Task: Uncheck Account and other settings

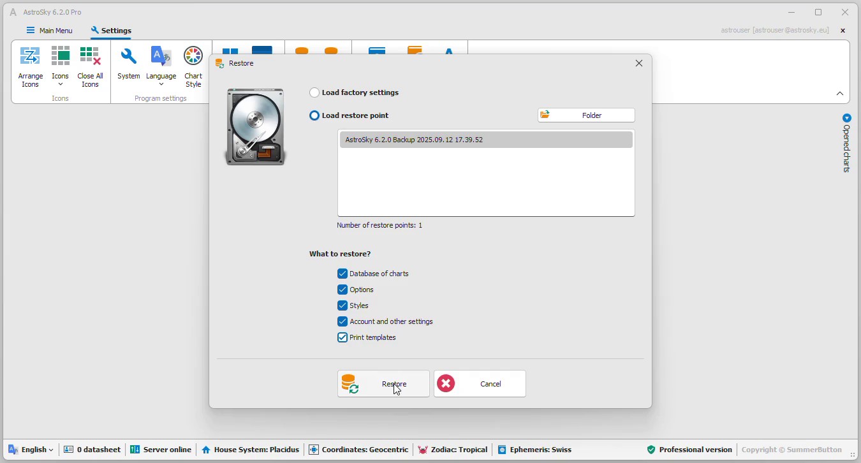Action: tap(342, 321)
